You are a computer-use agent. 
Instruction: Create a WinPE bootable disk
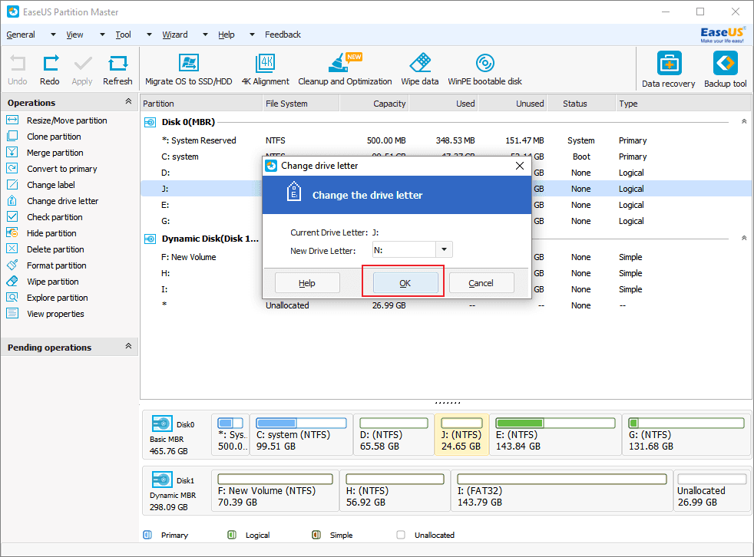(484, 70)
